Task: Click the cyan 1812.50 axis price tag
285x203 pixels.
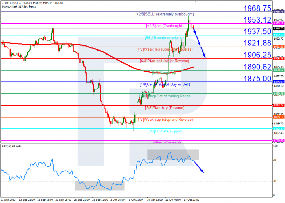Action: [278, 129]
